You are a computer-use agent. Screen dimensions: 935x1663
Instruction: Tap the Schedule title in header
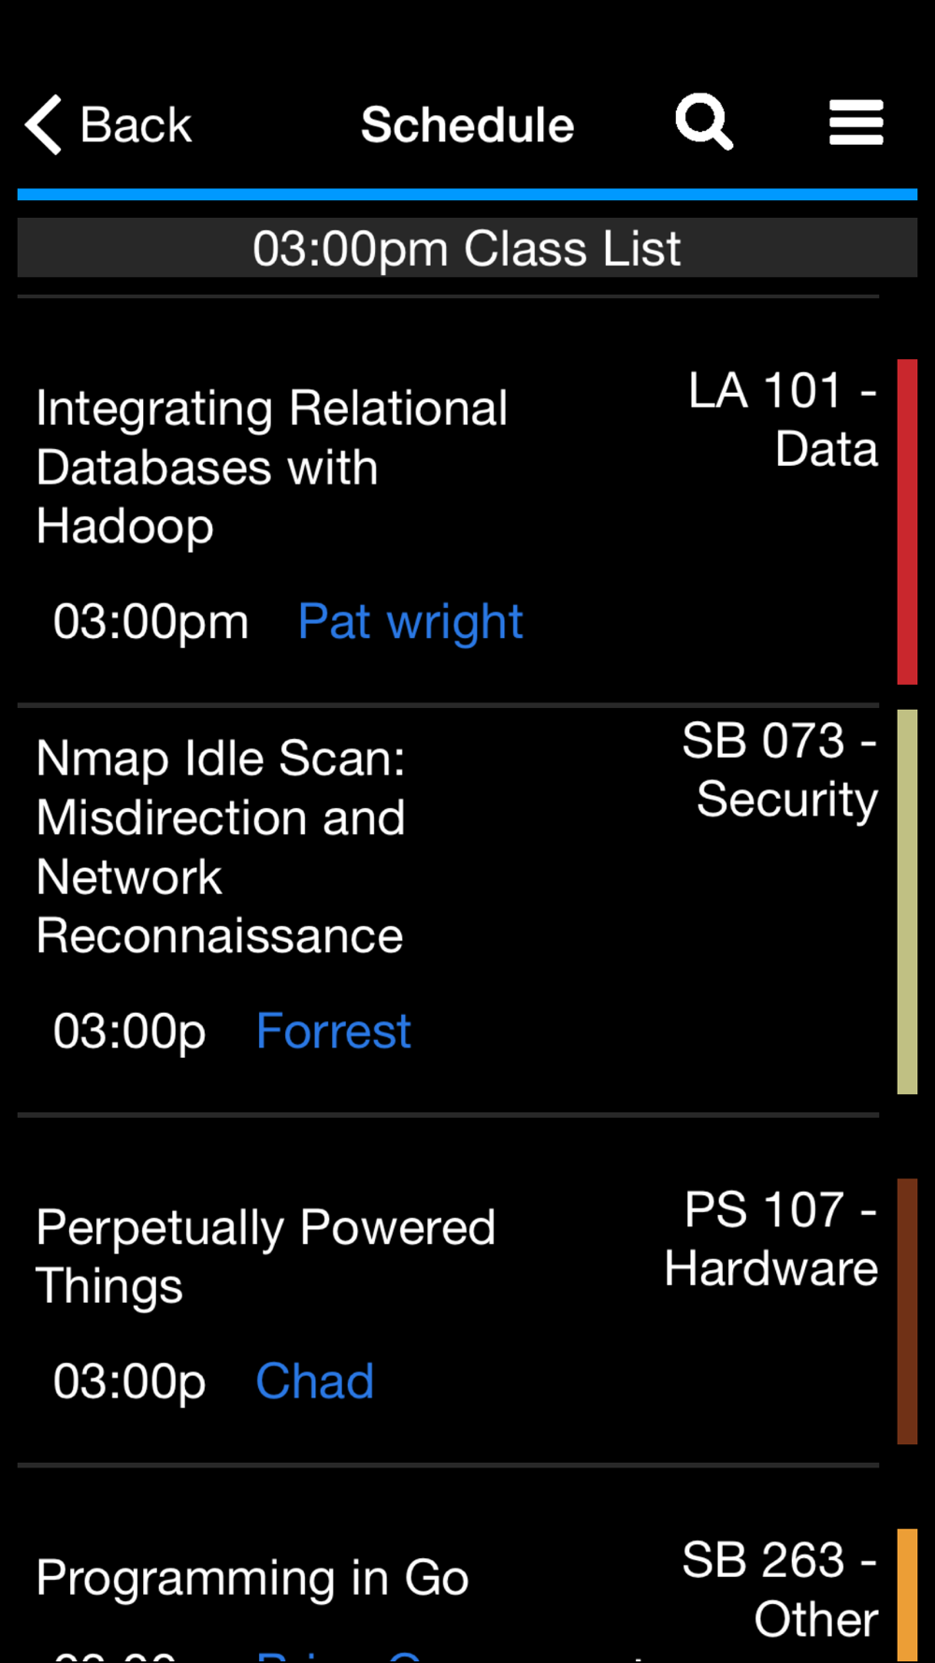tap(467, 124)
